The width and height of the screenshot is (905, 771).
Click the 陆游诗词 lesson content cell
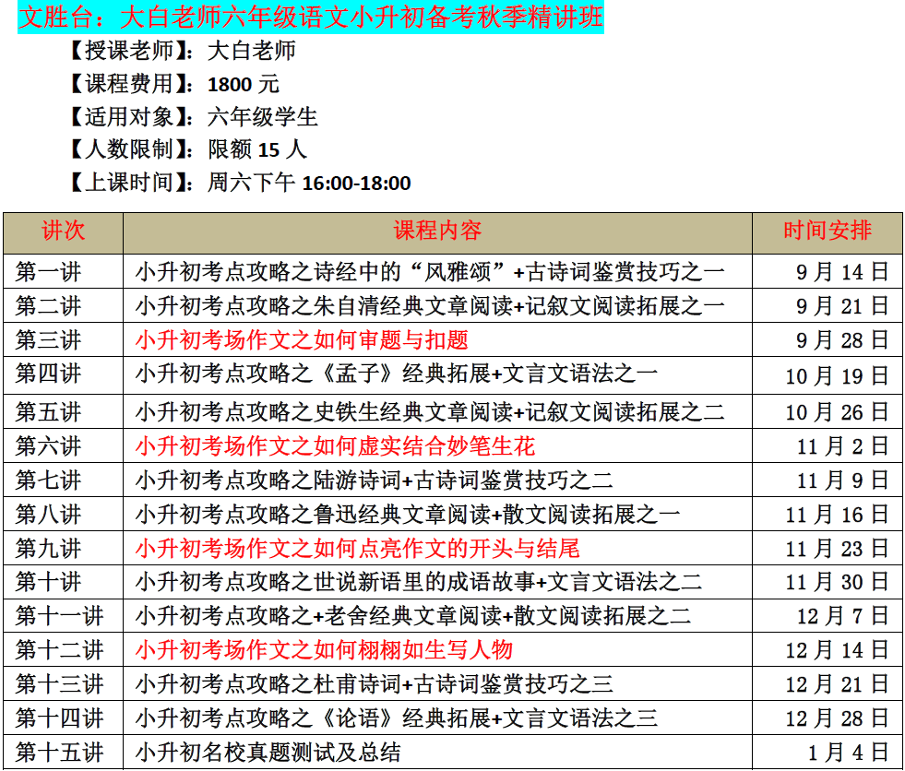click(x=374, y=480)
